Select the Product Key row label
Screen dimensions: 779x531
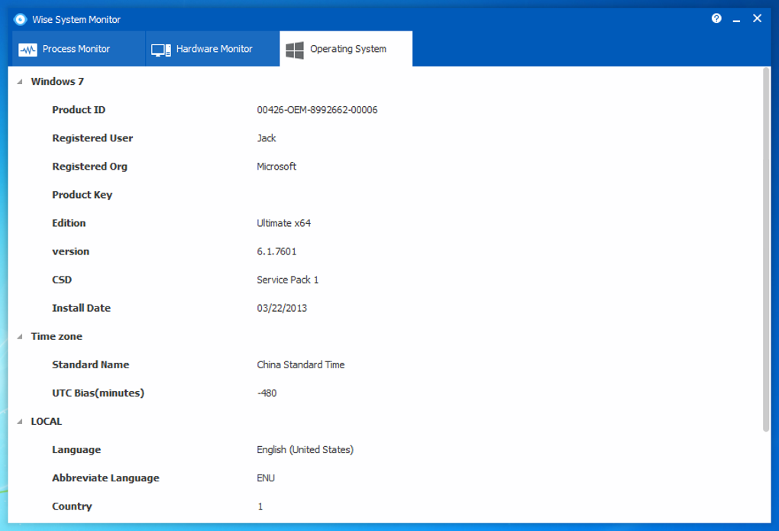82,195
